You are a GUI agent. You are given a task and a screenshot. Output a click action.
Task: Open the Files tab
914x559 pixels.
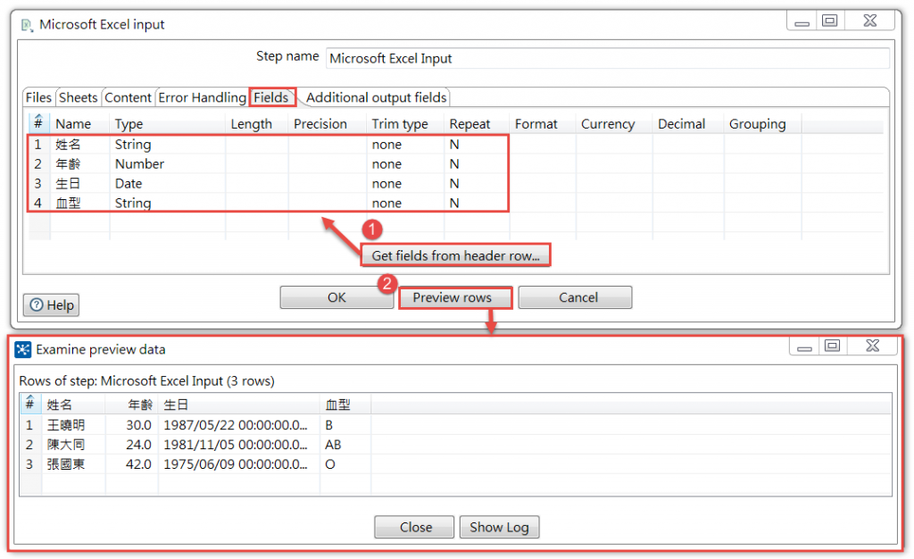[x=38, y=97]
